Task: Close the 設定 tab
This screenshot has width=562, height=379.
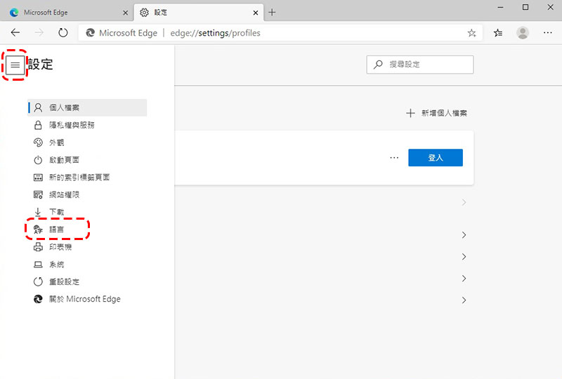Action: 256,13
